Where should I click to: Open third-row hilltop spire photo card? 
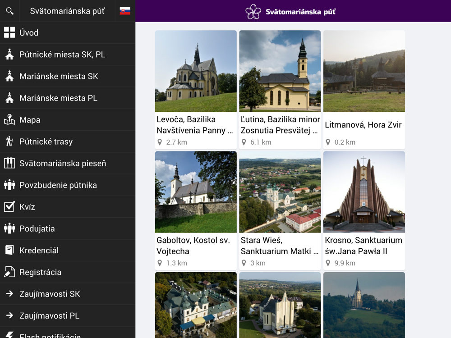[364, 305]
